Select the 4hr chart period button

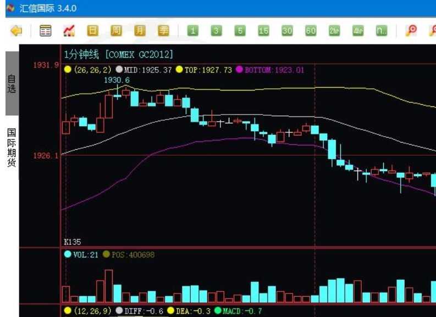click(x=358, y=31)
